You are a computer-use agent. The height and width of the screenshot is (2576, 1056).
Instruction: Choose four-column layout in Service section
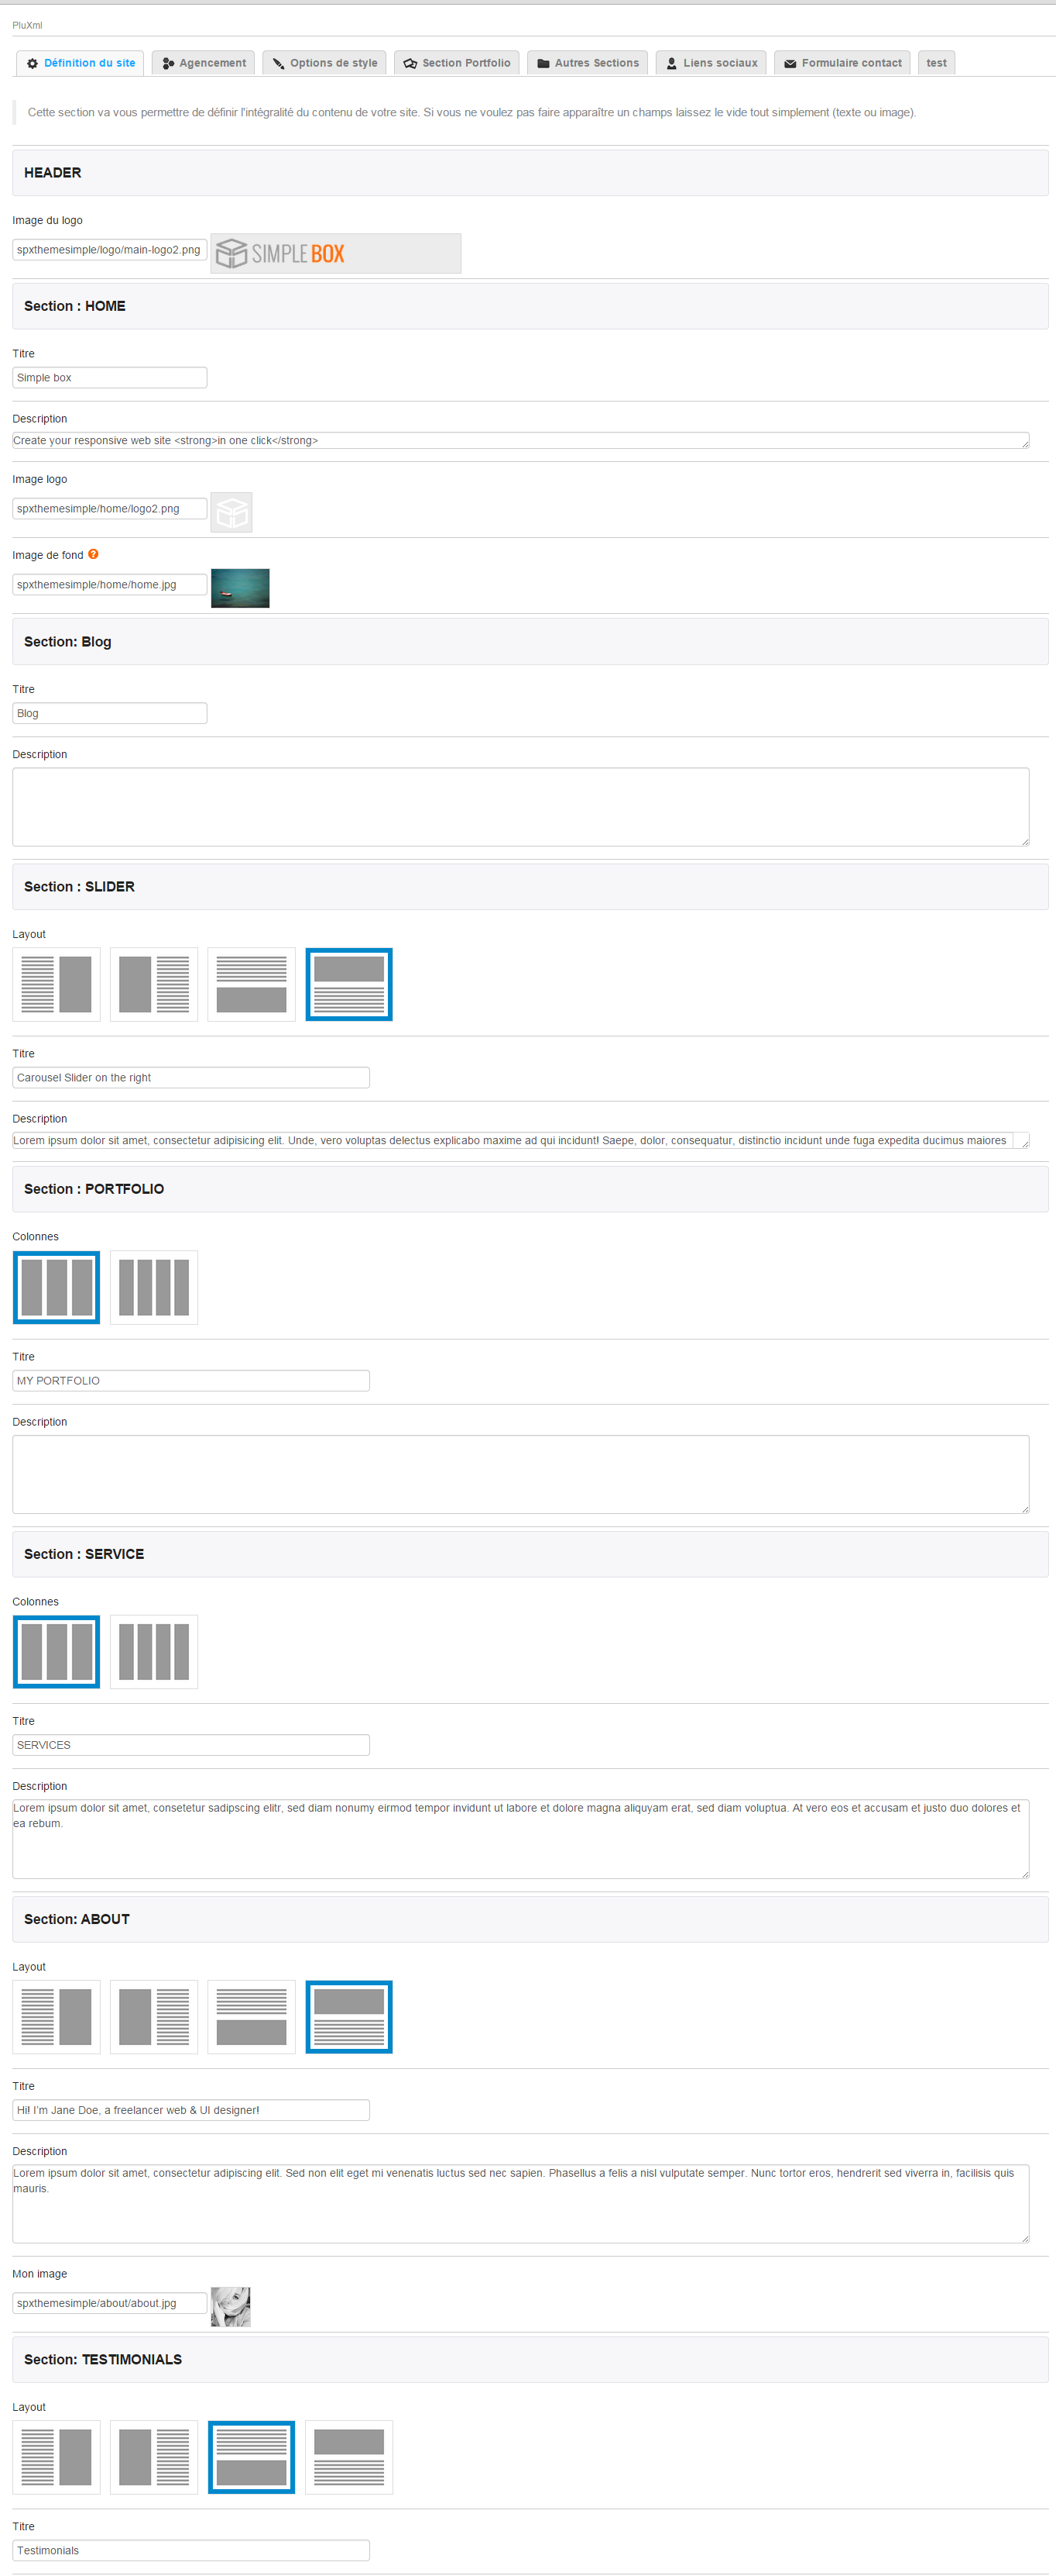(154, 1651)
